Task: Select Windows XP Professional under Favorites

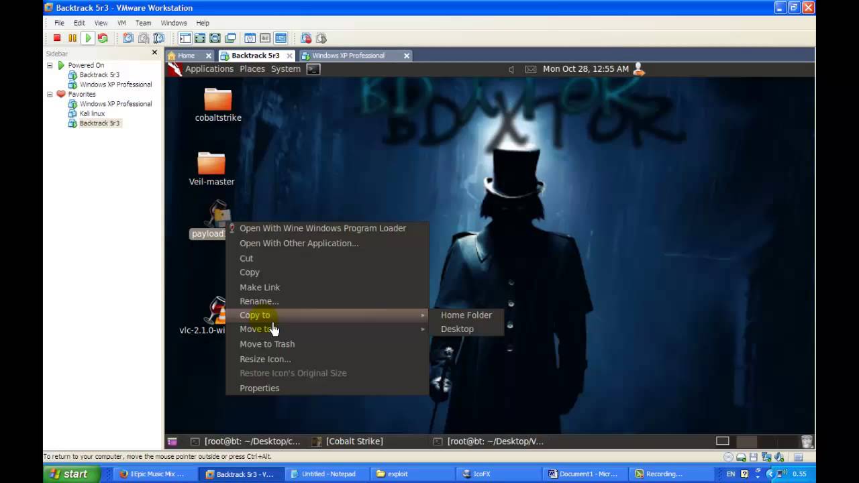Action: pyautogui.click(x=115, y=104)
